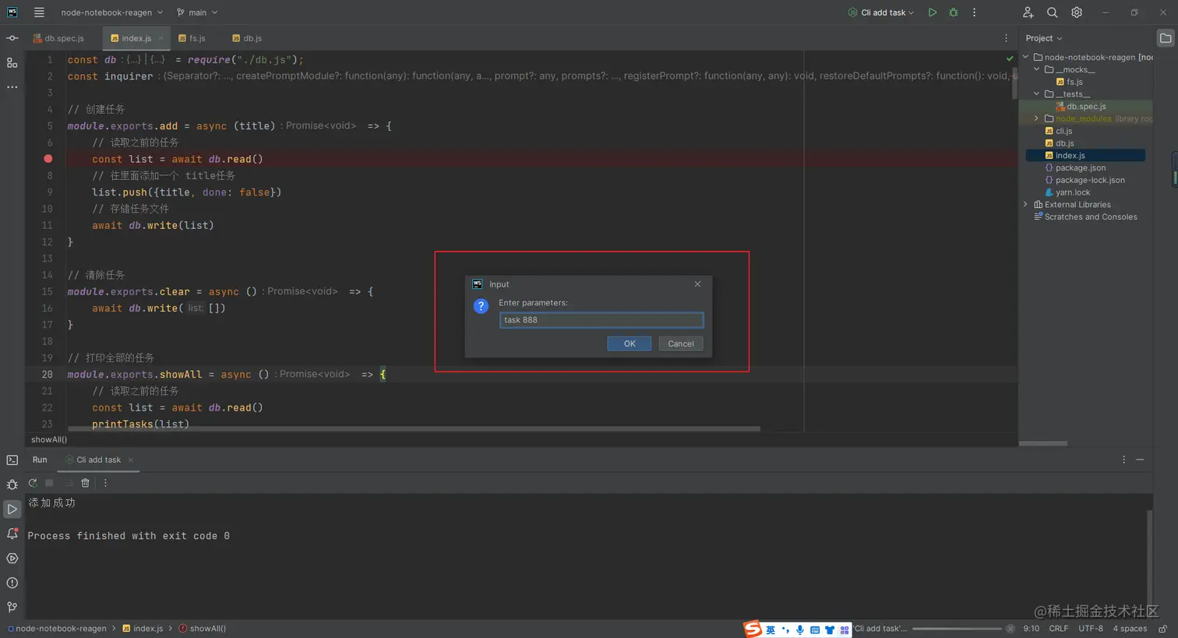The image size is (1178, 638).
Task: Open Sogou soft keyboard icon
Action: point(815,629)
